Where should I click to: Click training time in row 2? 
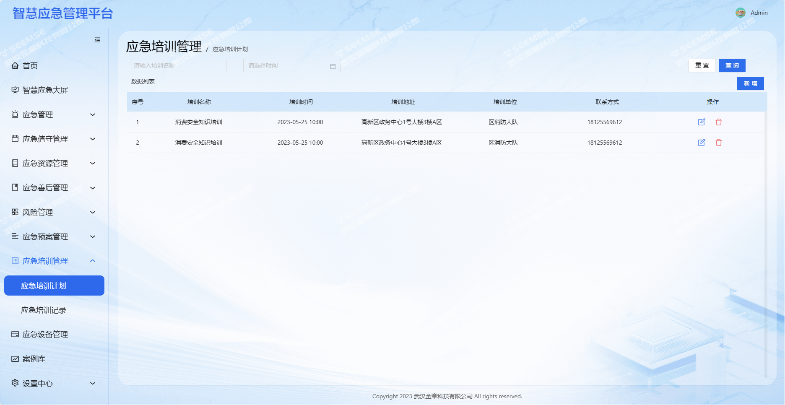click(300, 143)
